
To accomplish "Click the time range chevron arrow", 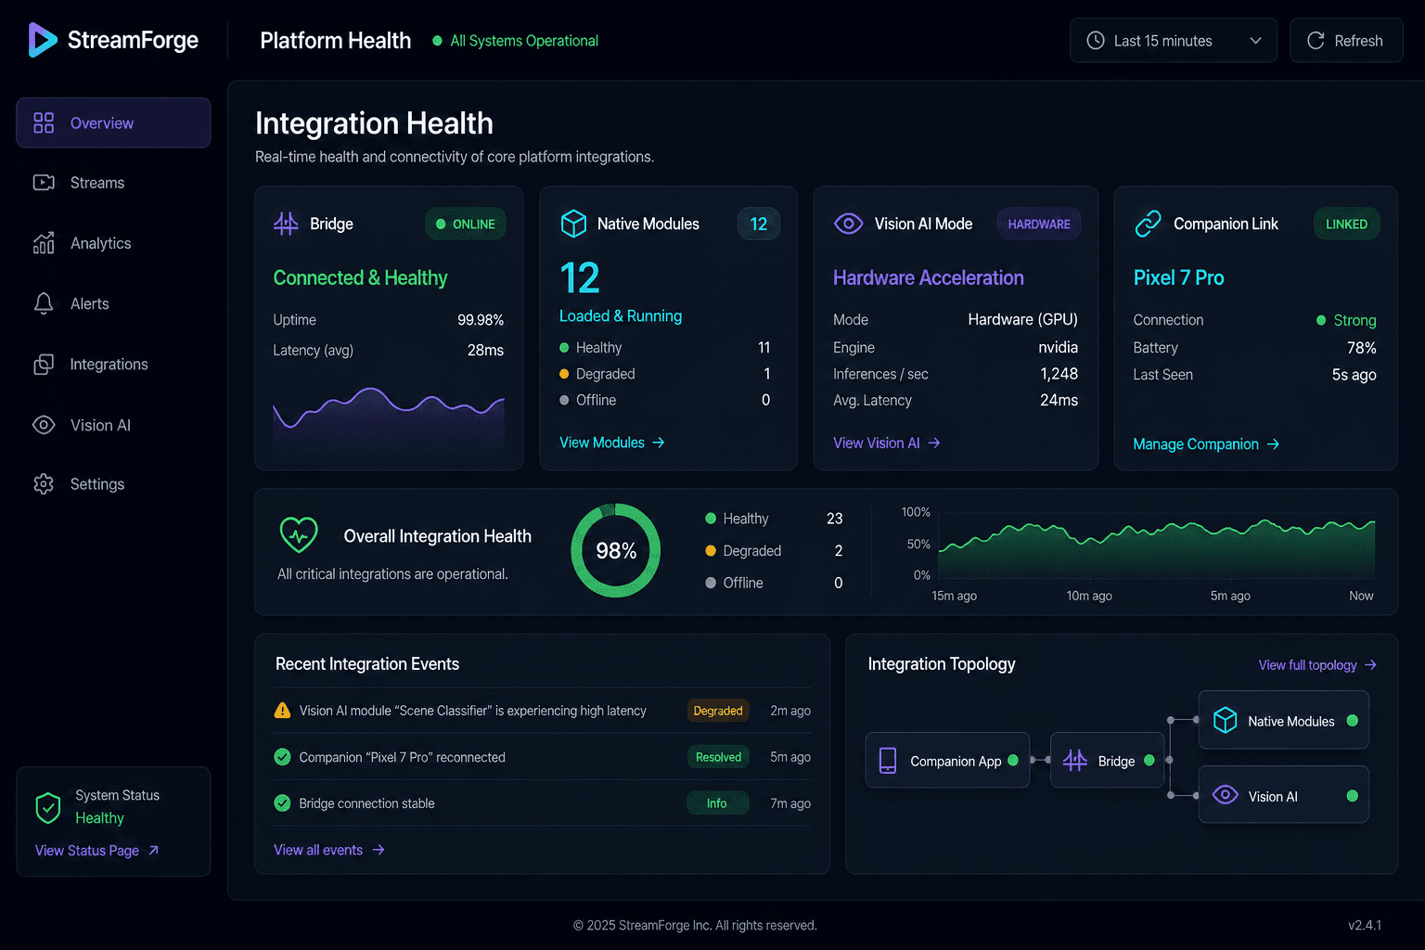I will tap(1255, 41).
